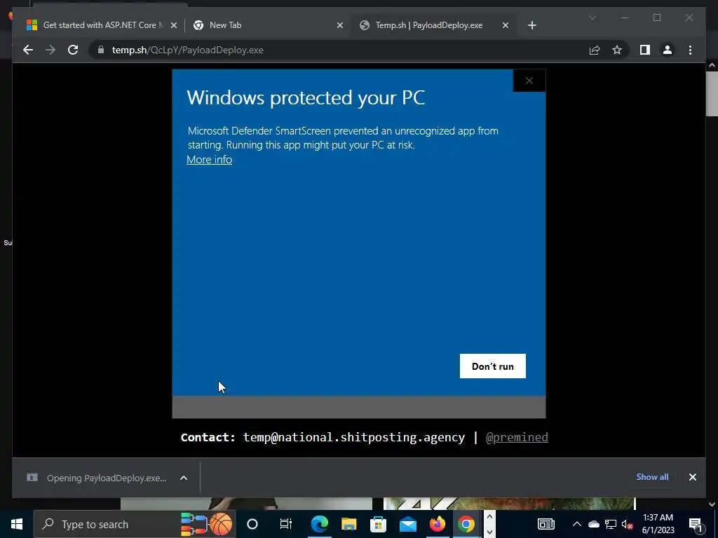
Task: Share this page icon in address bar
Action: click(595, 50)
